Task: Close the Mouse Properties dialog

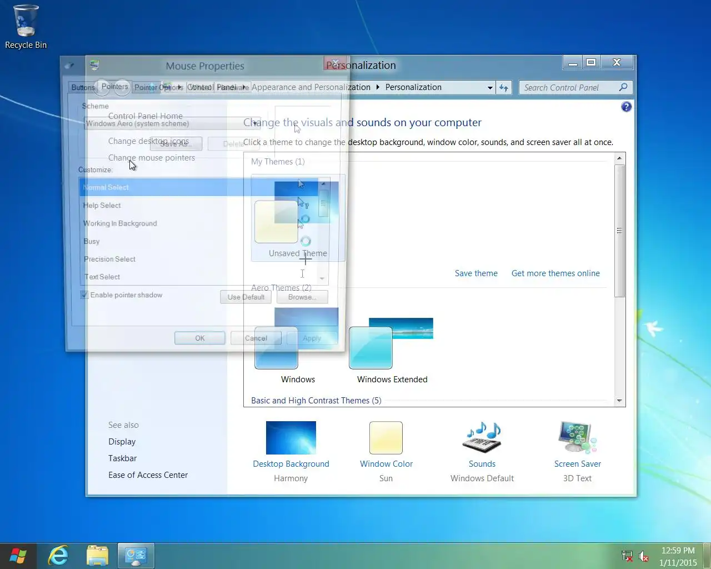Action: tap(336, 63)
